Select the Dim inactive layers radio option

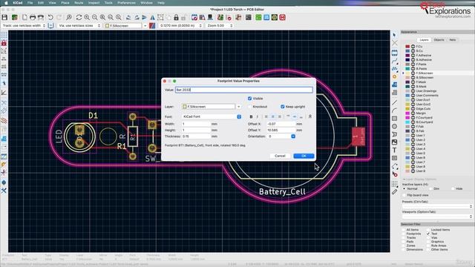(x=430, y=188)
